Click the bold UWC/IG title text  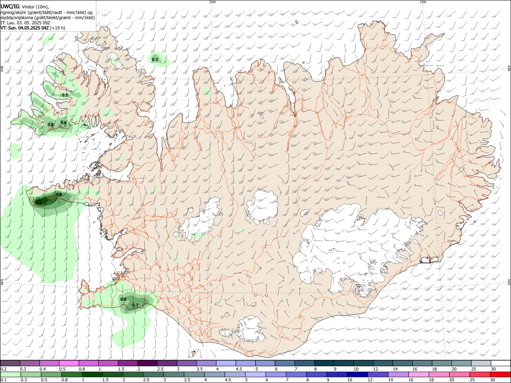[10, 6]
